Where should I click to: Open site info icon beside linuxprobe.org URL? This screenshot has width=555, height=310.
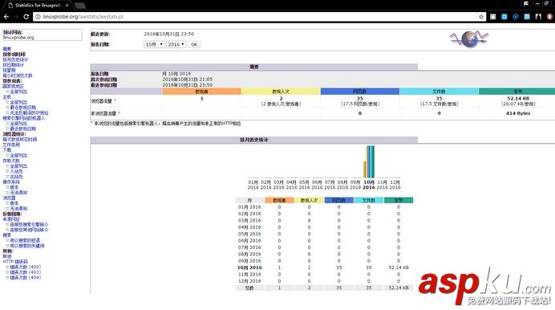(x=38, y=17)
